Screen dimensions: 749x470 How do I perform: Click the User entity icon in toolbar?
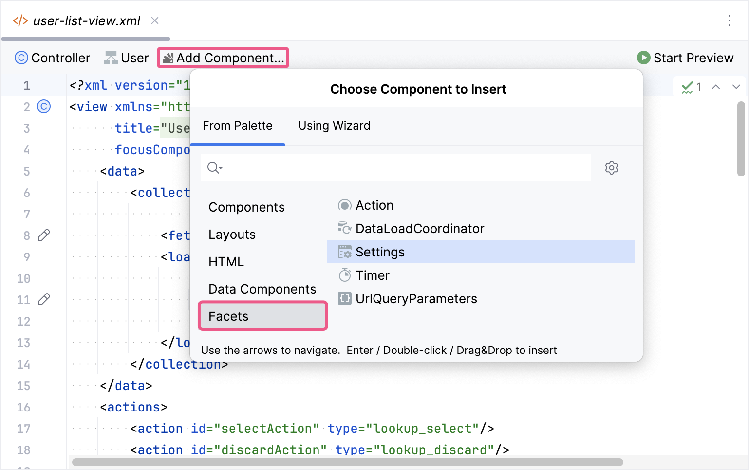[x=111, y=58]
